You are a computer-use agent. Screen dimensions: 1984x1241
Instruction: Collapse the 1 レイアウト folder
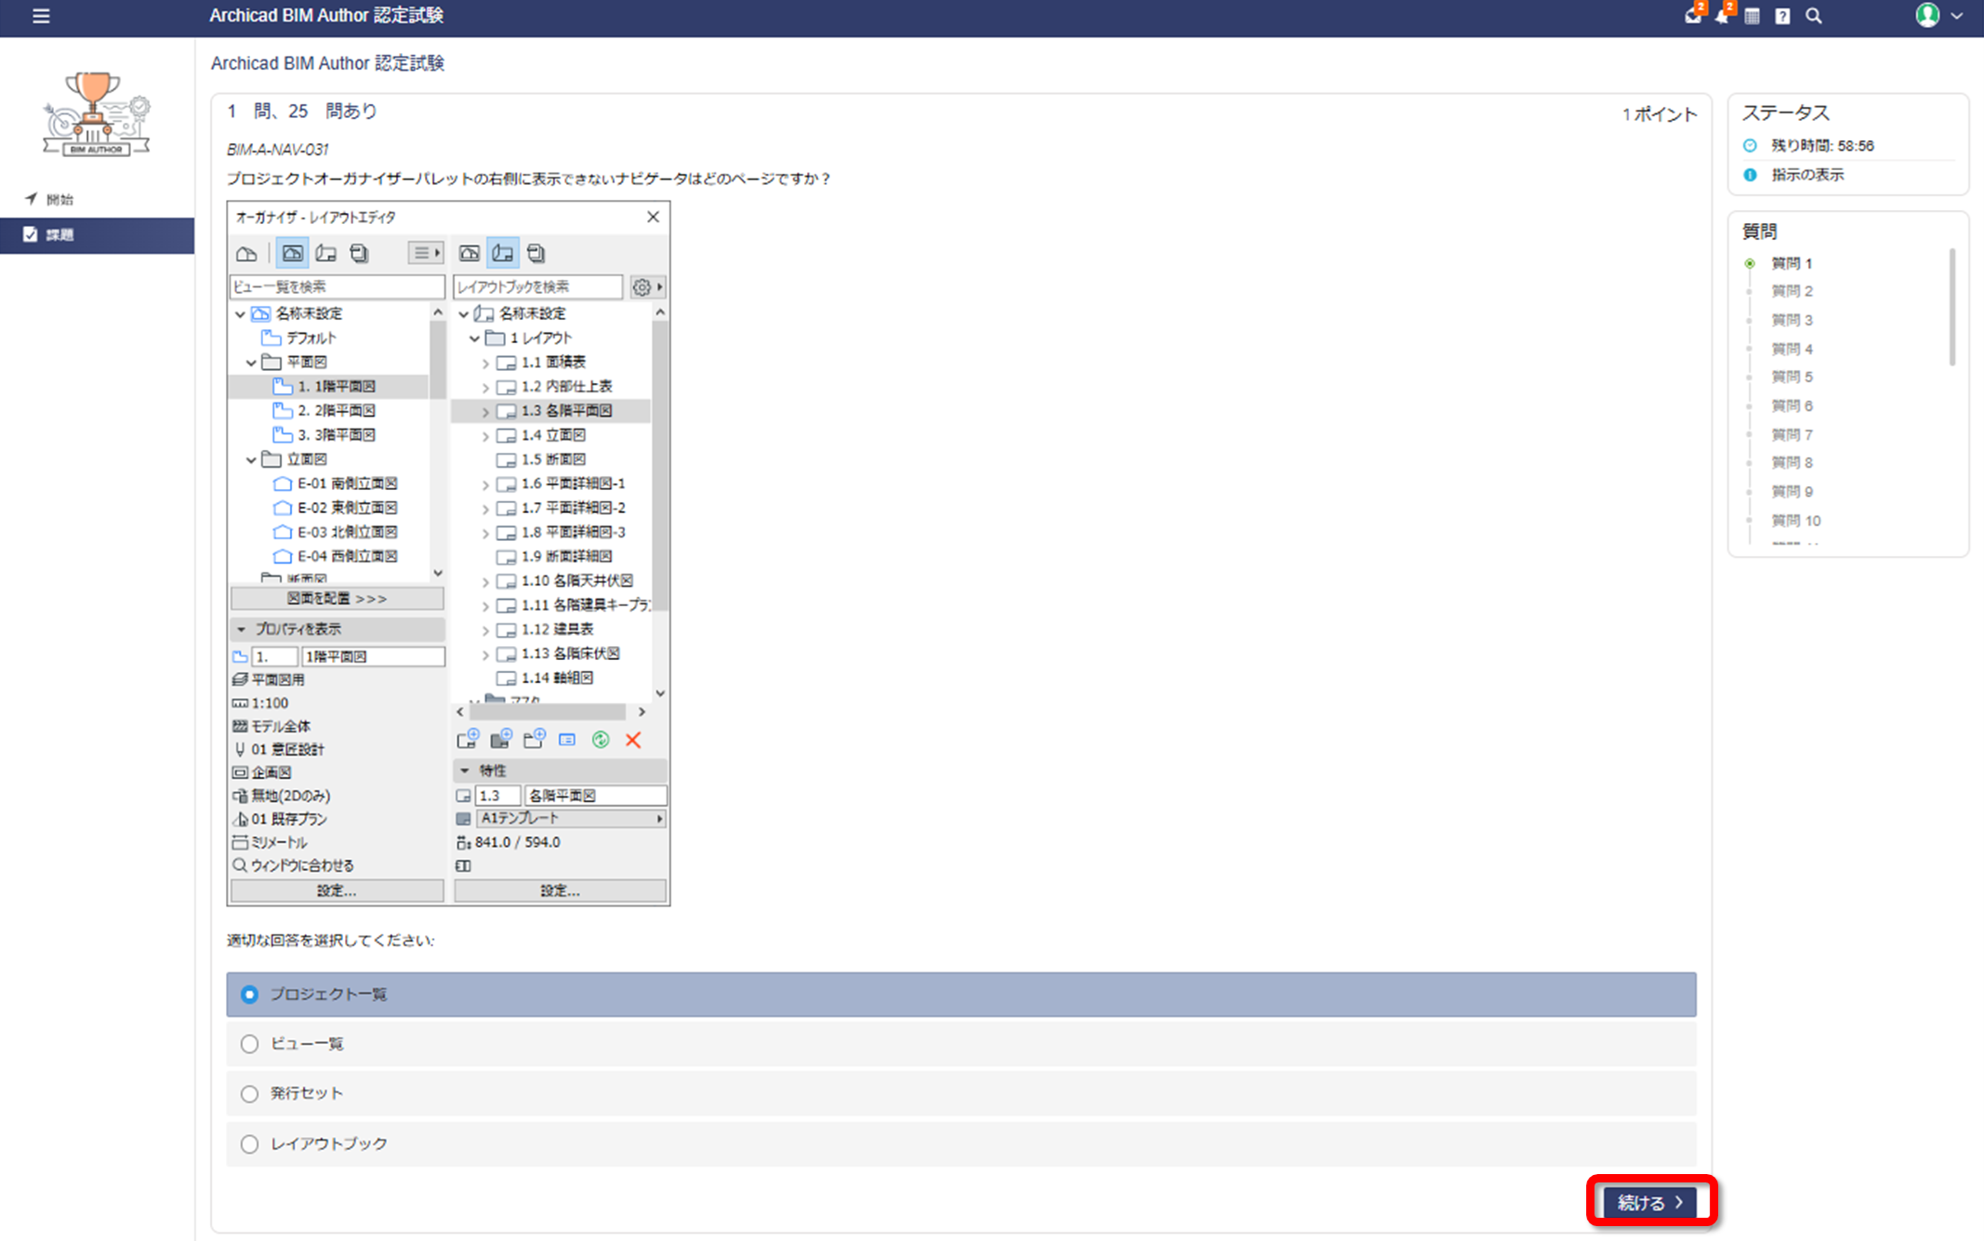[x=474, y=338]
